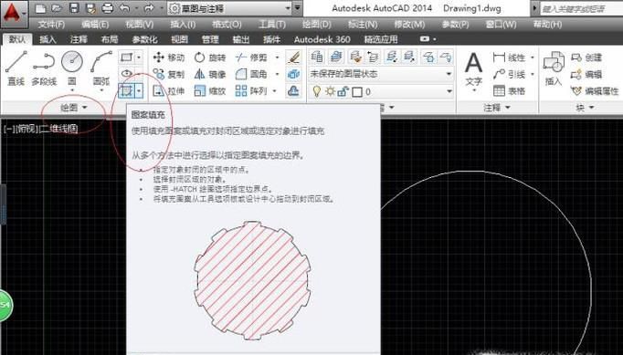Viewport: 623px width, 355px height.
Task: Select the 圆弧 (Arc) tool
Action: click(x=100, y=68)
